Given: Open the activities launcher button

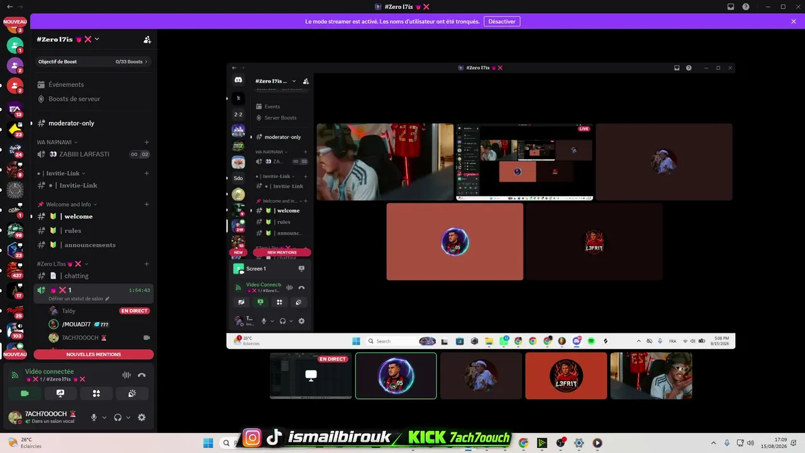Looking at the screenshot, I should coord(96,393).
